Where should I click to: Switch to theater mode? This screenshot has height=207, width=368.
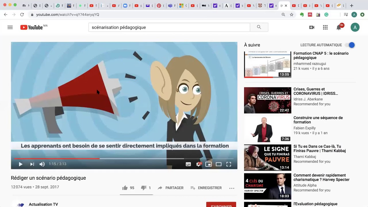coord(218,164)
